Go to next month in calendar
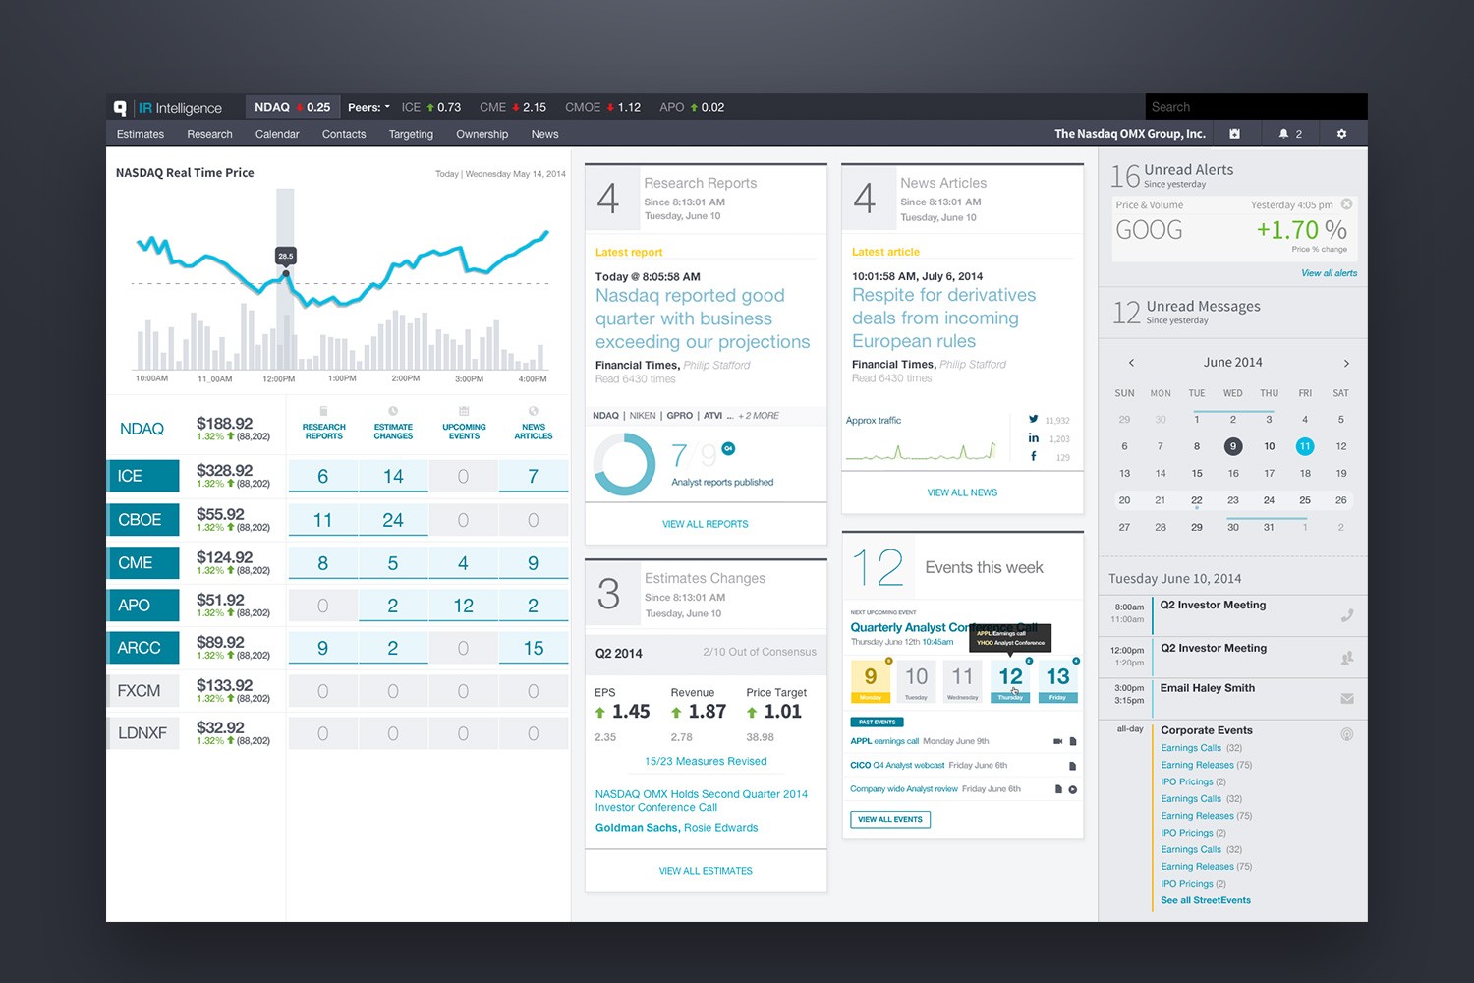This screenshot has height=983, width=1474. click(1346, 363)
